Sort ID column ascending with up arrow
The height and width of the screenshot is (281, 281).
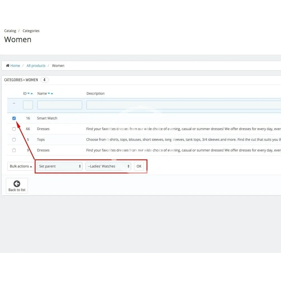point(32,94)
